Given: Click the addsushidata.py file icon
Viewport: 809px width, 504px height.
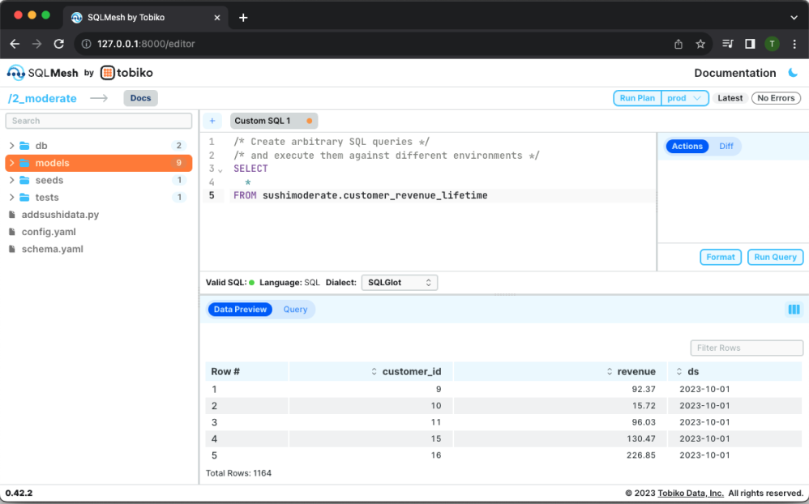Looking at the screenshot, I should click(x=12, y=215).
